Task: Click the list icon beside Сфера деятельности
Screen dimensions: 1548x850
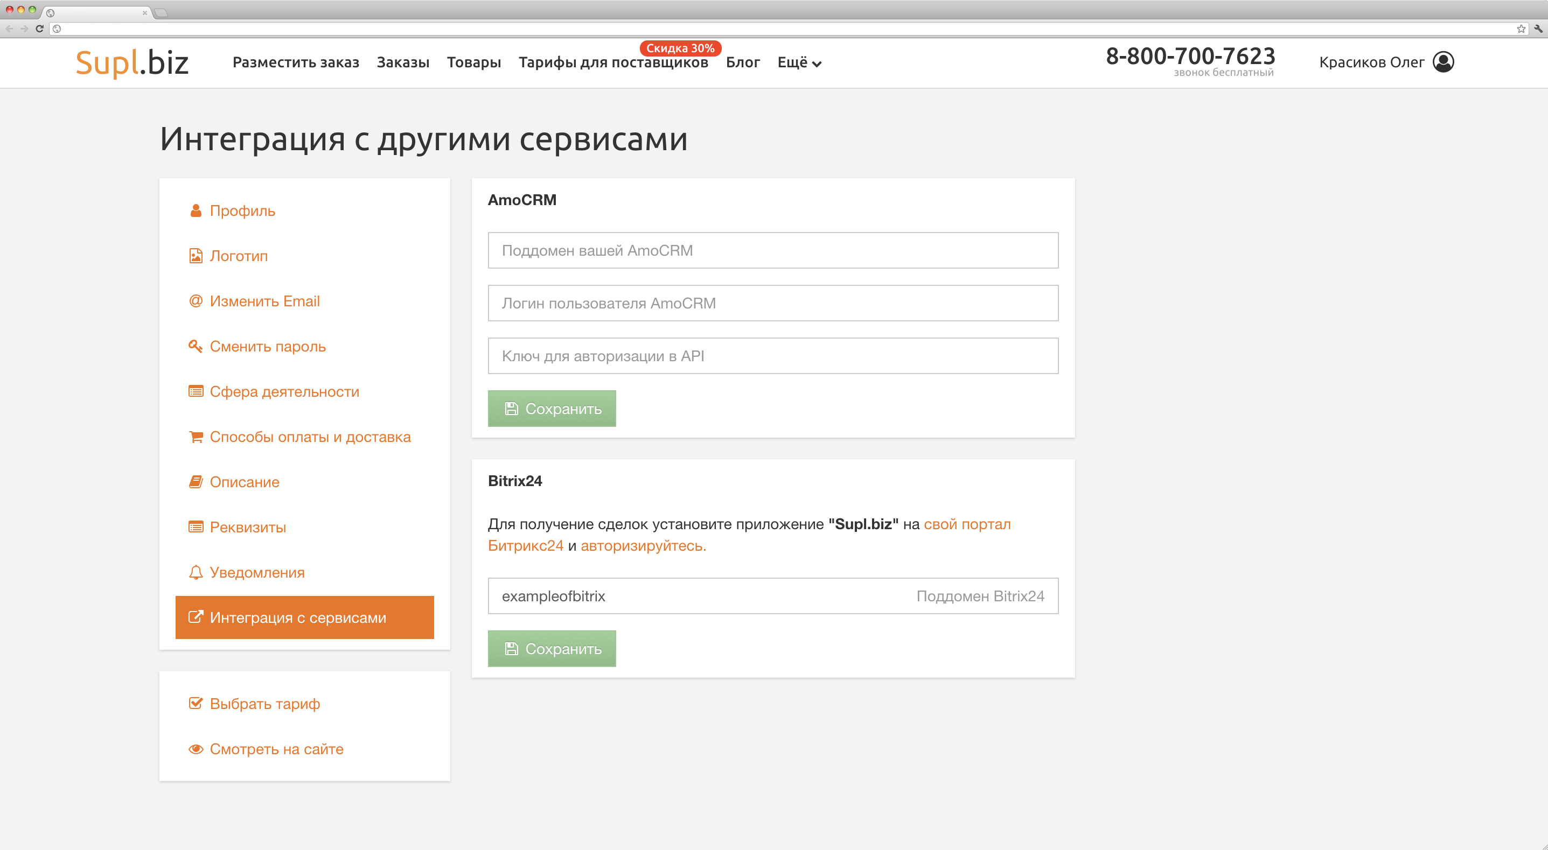Action: click(196, 392)
